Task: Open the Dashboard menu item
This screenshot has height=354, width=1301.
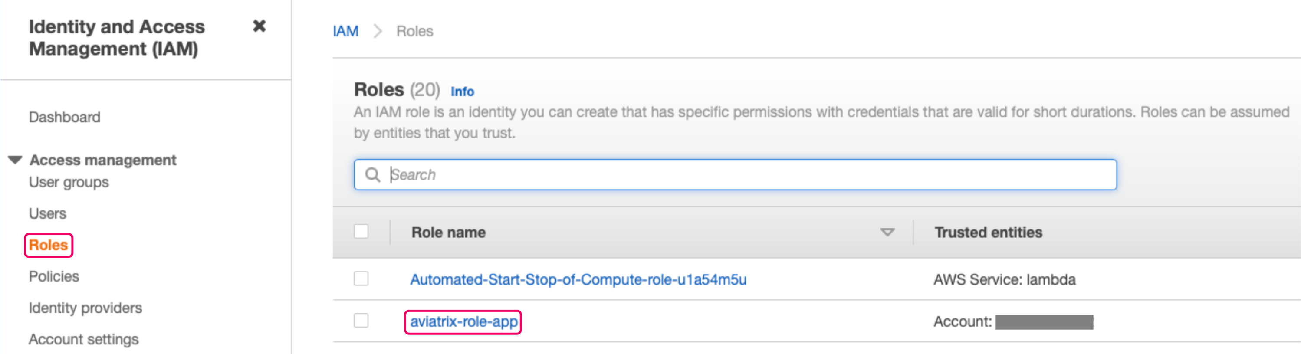Action: (65, 117)
